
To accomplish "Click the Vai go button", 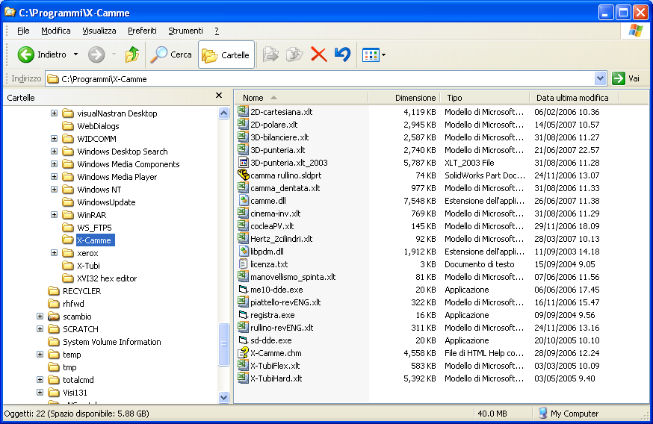I will click(x=626, y=78).
